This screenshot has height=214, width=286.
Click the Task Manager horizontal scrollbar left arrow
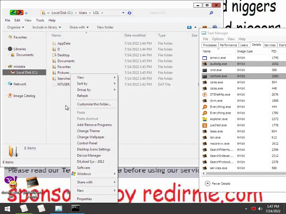[x=204, y=174]
